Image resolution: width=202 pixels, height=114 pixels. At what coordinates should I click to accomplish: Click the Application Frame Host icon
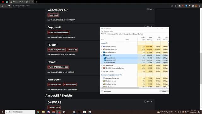pos(104,78)
